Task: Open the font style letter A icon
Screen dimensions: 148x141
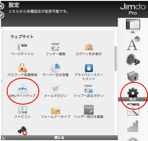Action: (x=133, y=43)
